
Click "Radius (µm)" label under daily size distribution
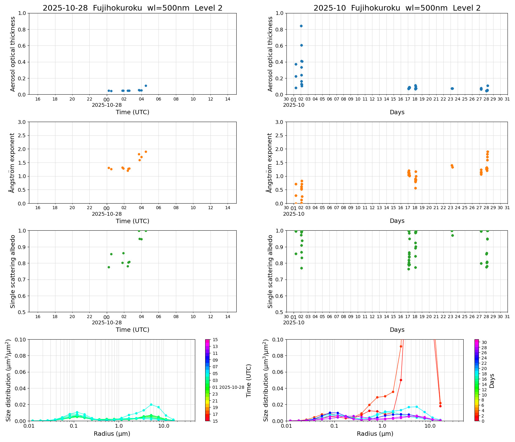112,434
